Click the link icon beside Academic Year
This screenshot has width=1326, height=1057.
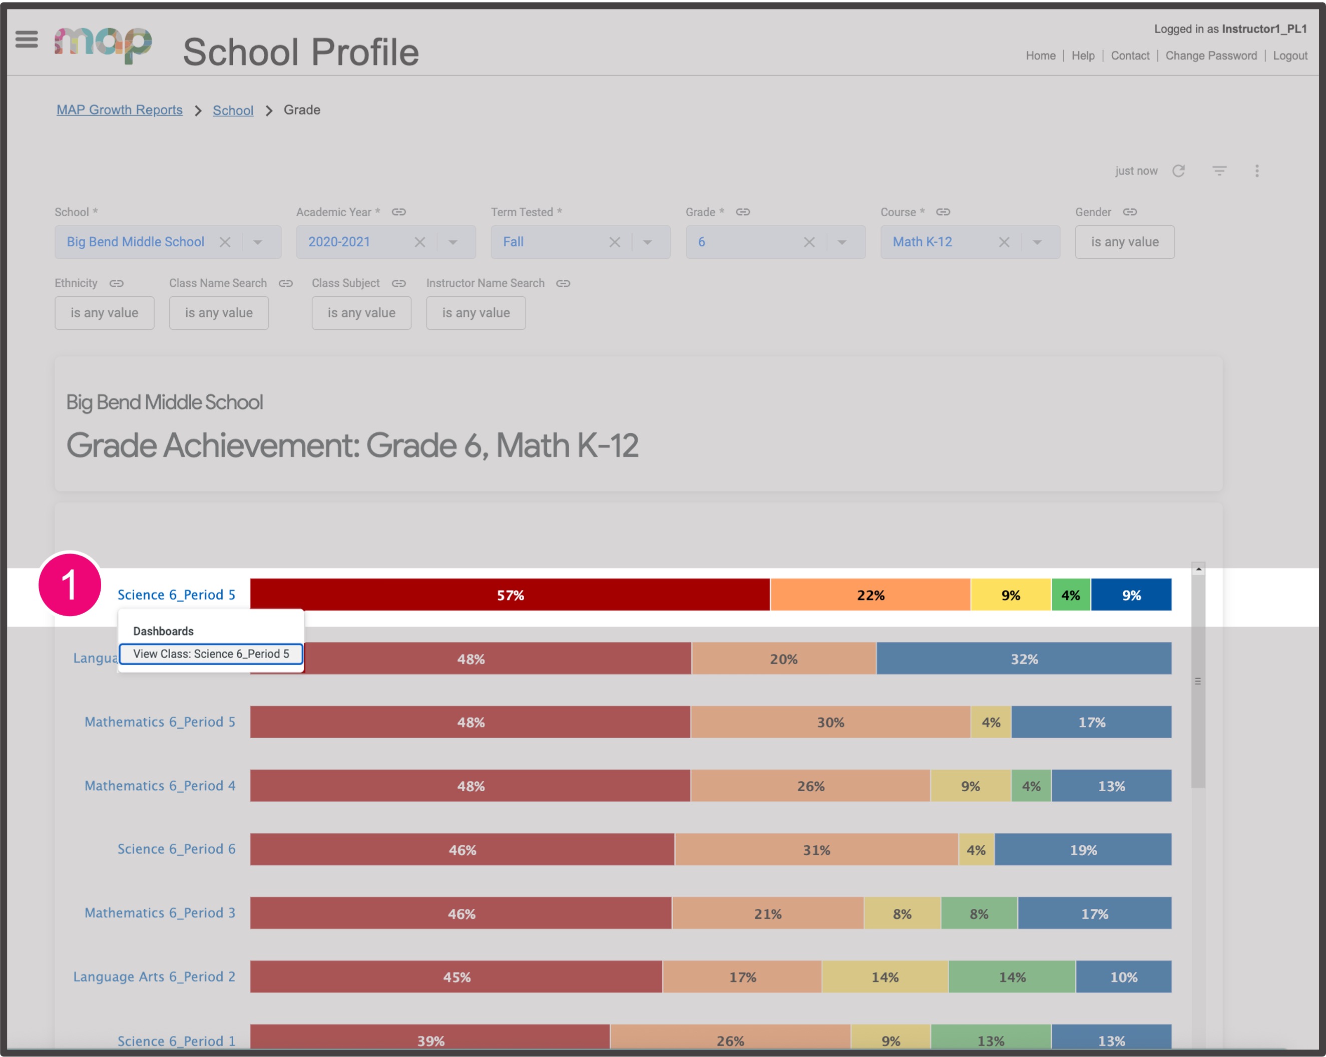399,212
